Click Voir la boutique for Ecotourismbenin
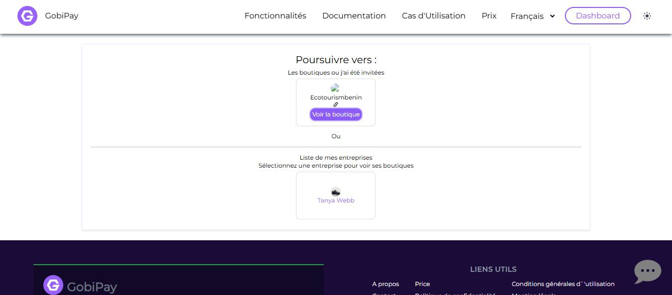Image resolution: width=672 pixels, height=295 pixels. [336, 114]
